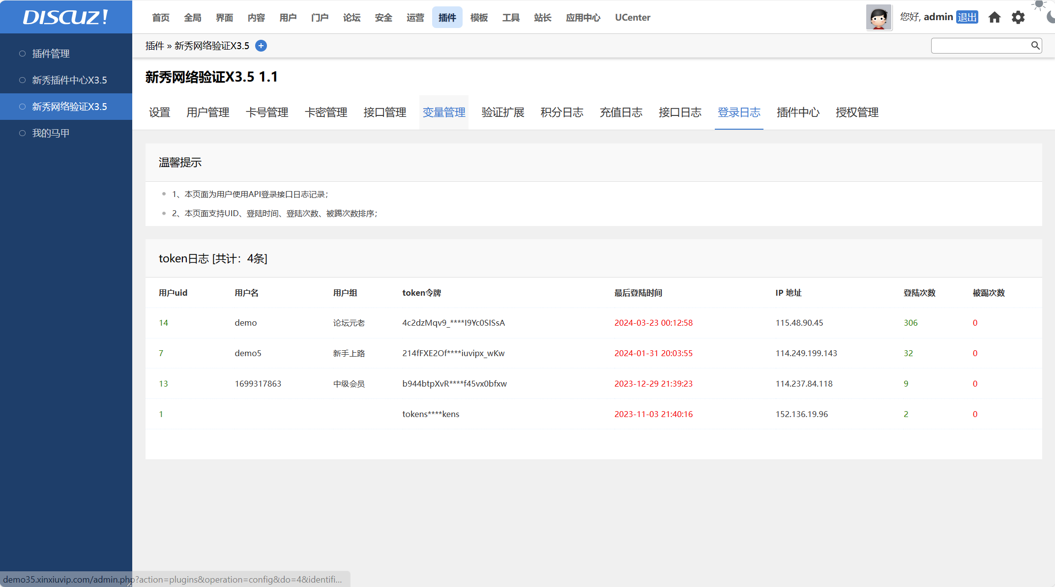
Task: Click the 论坛元老 user group cell
Action: [349, 323]
